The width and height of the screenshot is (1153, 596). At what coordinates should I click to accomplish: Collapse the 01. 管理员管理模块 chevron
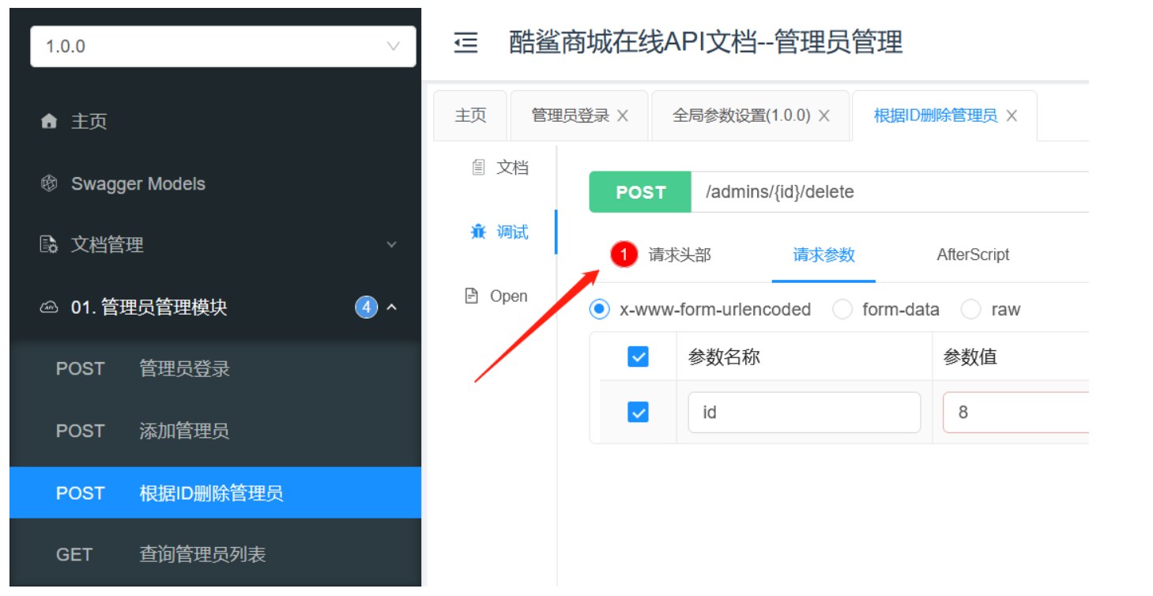(392, 307)
